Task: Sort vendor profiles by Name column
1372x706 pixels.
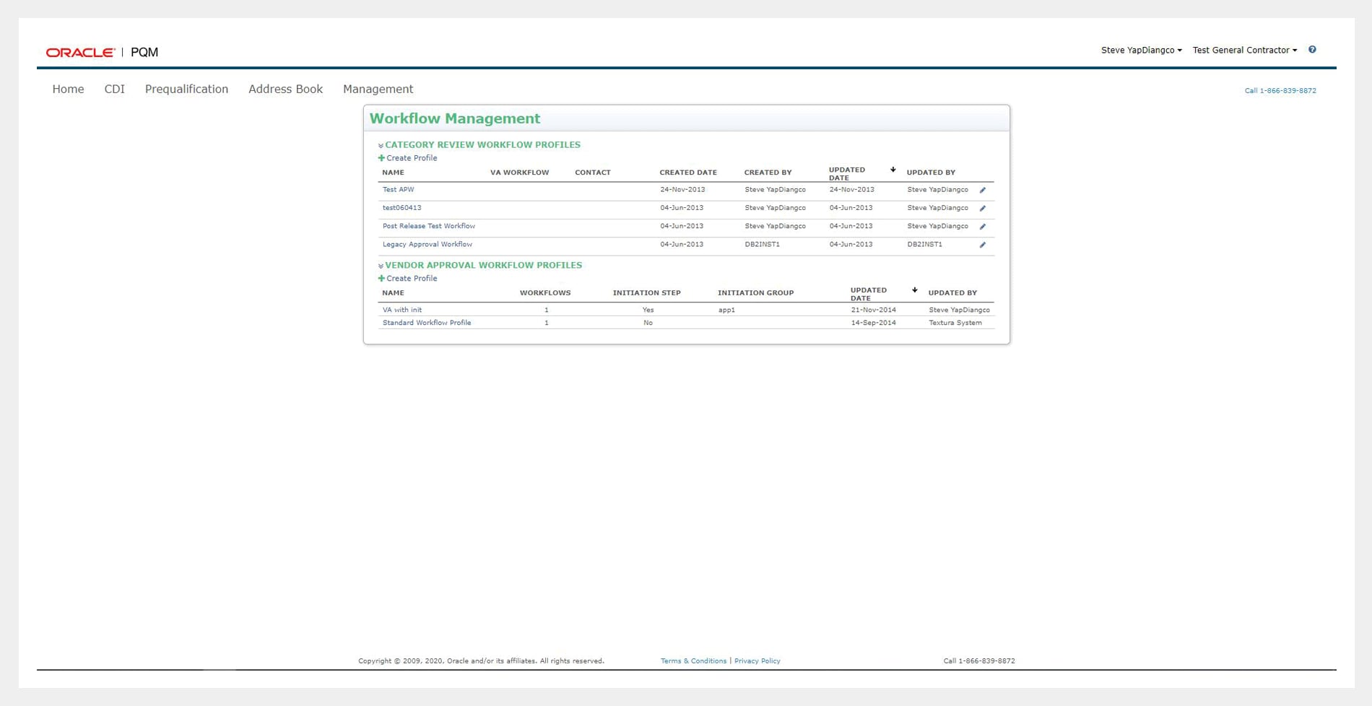Action: [393, 293]
